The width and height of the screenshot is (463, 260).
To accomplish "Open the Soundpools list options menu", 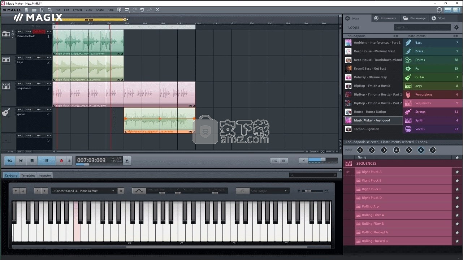I will pyautogui.click(x=396, y=36).
